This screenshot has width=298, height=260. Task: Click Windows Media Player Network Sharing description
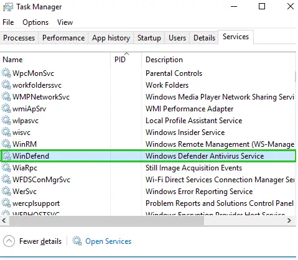tap(220, 97)
